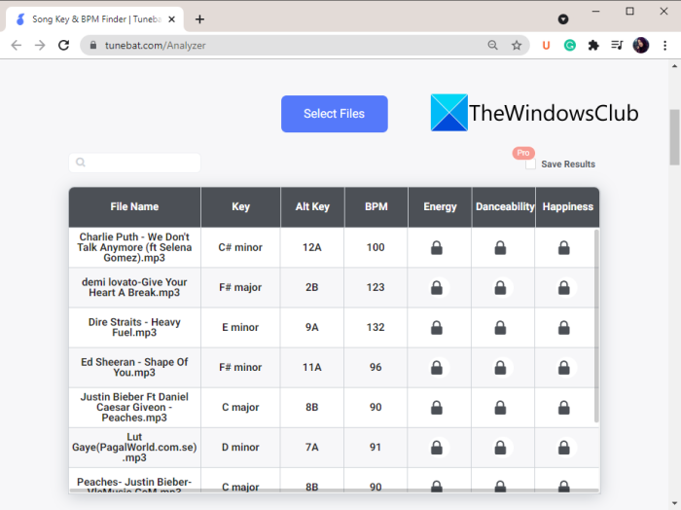Click Energy lock for Justin Bieber Ft Daniel row

pos(437,408)
